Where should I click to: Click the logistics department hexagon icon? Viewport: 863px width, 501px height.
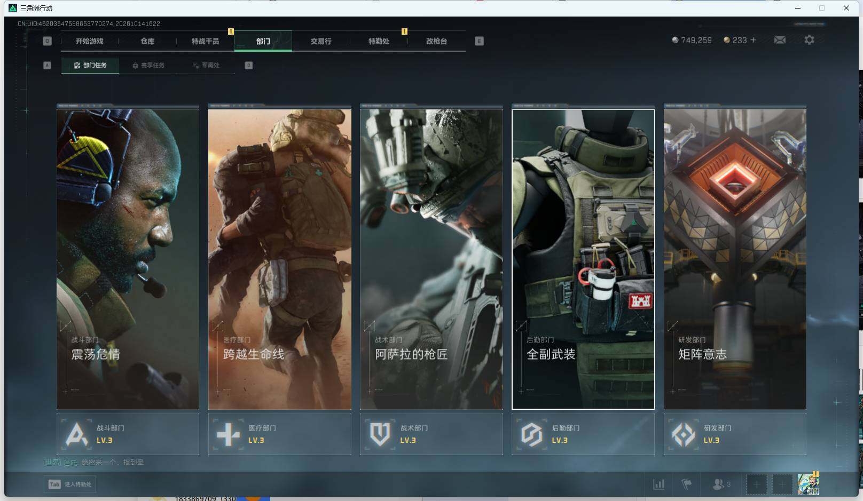[x=531, y=434]
